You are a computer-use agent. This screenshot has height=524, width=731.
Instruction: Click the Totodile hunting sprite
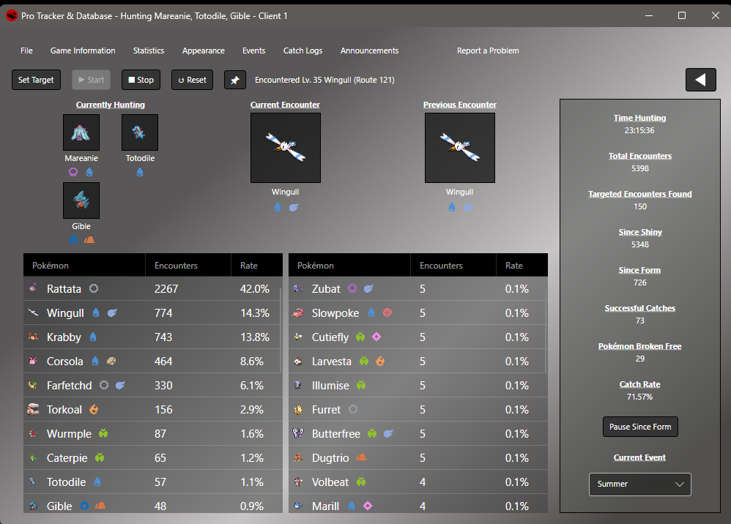[x=140, y=132]
